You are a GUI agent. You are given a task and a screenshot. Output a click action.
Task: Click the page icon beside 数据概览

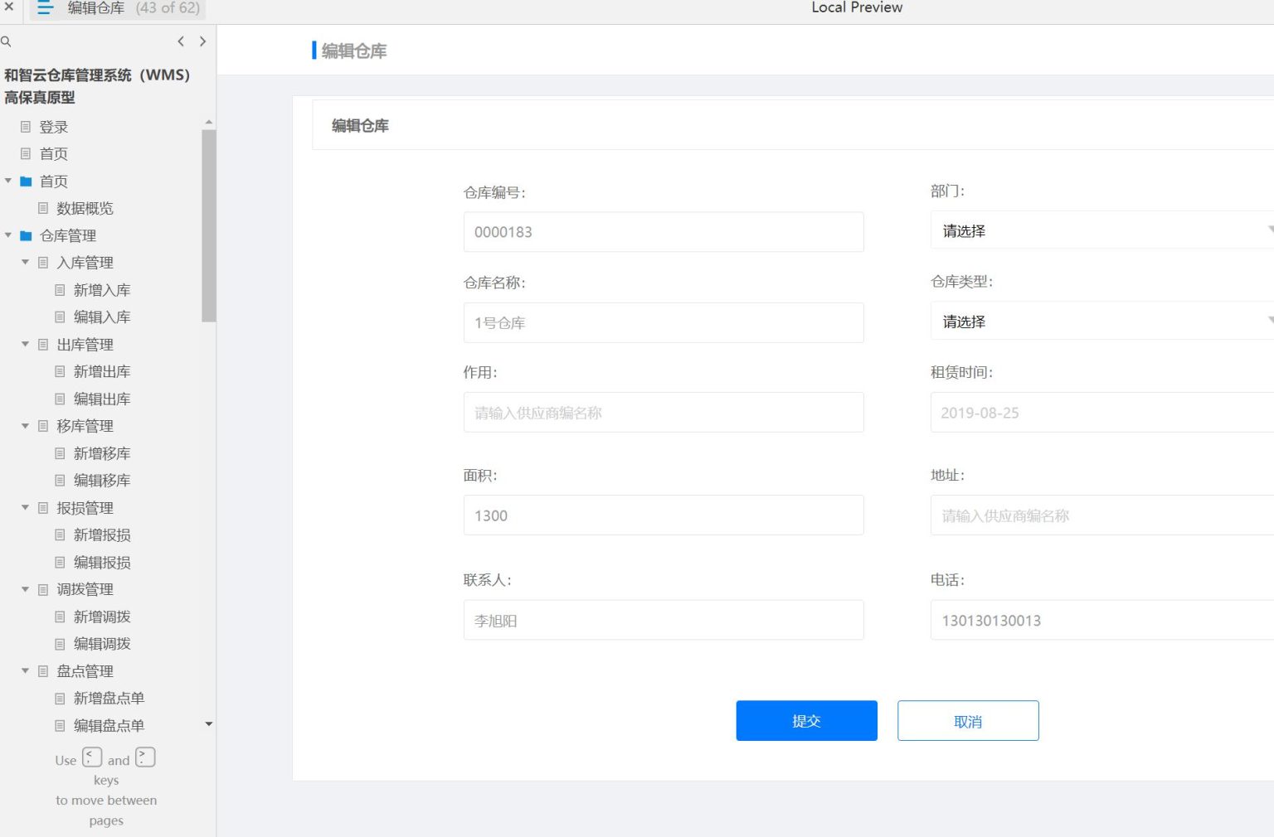tap(43, 208)
